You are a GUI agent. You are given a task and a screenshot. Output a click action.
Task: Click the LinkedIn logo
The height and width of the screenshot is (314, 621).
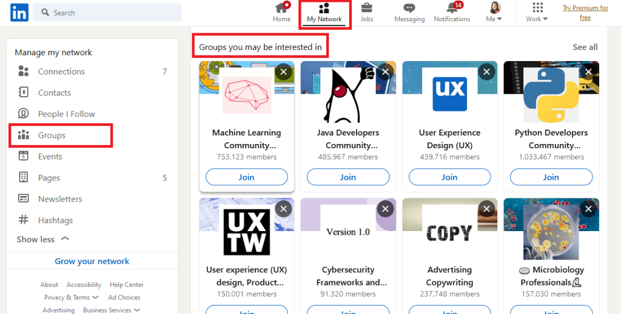[19, 13]
